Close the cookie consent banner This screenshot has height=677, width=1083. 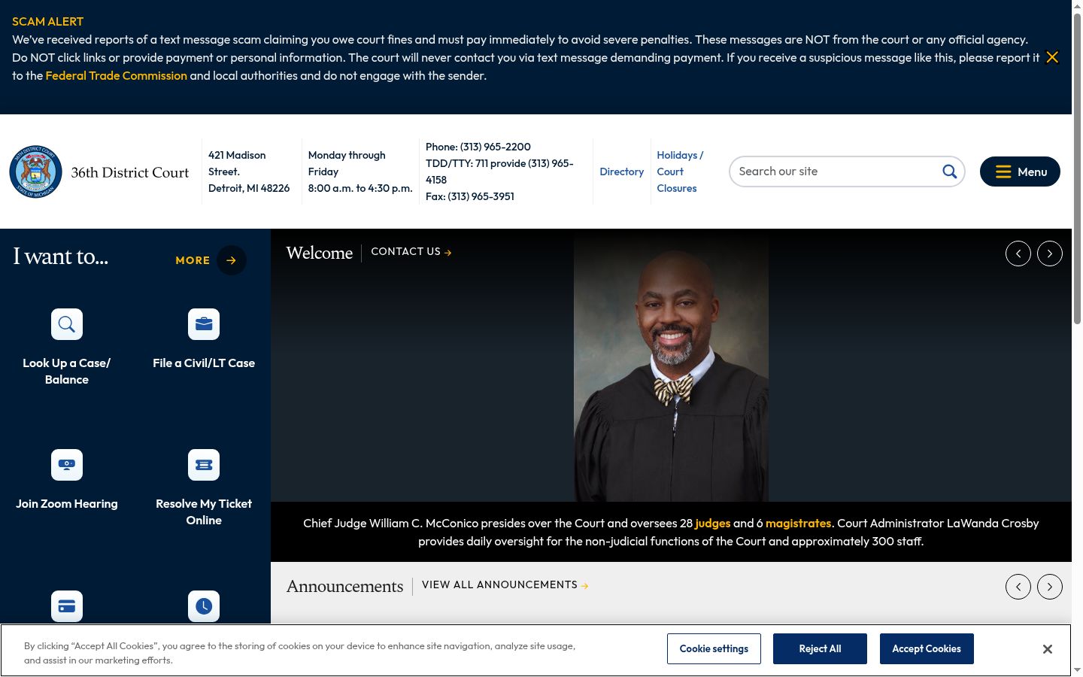coord(1048,649)
